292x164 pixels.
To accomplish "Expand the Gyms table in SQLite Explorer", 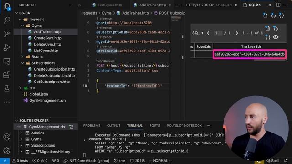I will pos(21,139).
